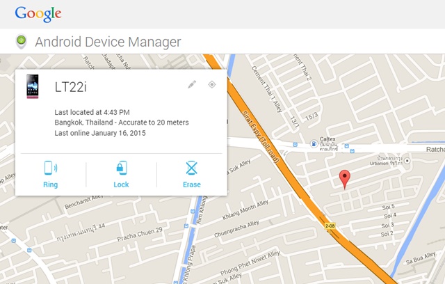Open the Google logo link
This screenshot has width=445, height=284.
[38, 14]
